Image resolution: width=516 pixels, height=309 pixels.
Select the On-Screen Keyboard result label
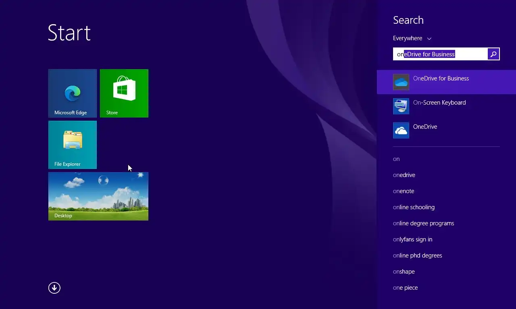[439, 103]
